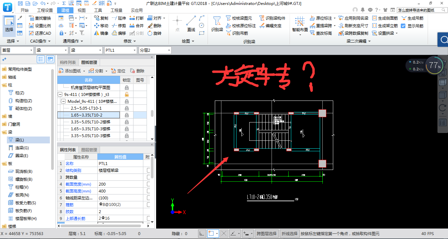Expand the 门窗洞 folder in the tree
This screenshot has height=239, width=448.
pyautogui.click(x=4, y=124)
